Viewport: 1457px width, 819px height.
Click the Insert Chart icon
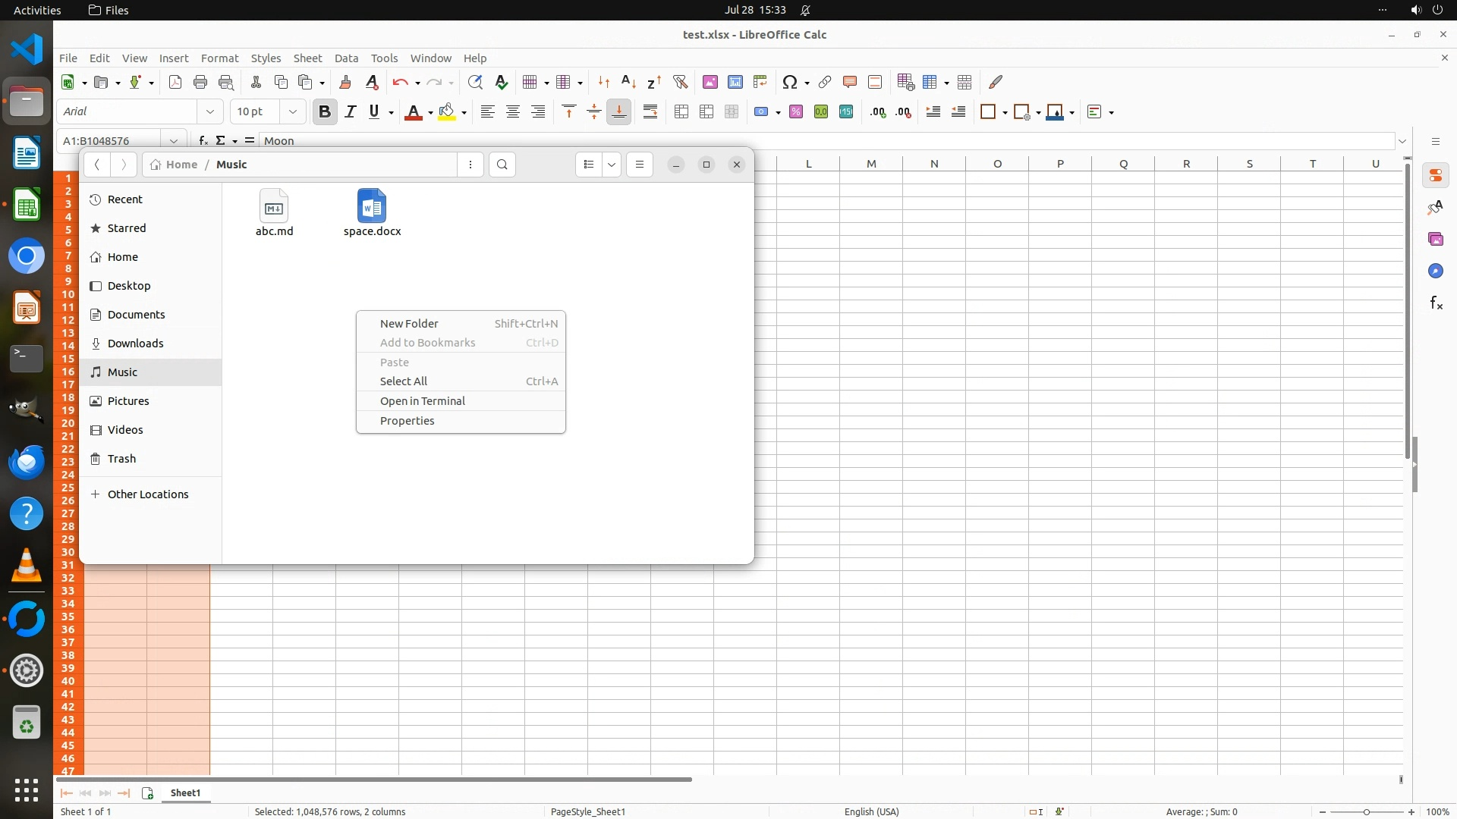click(x=735, y=82)
